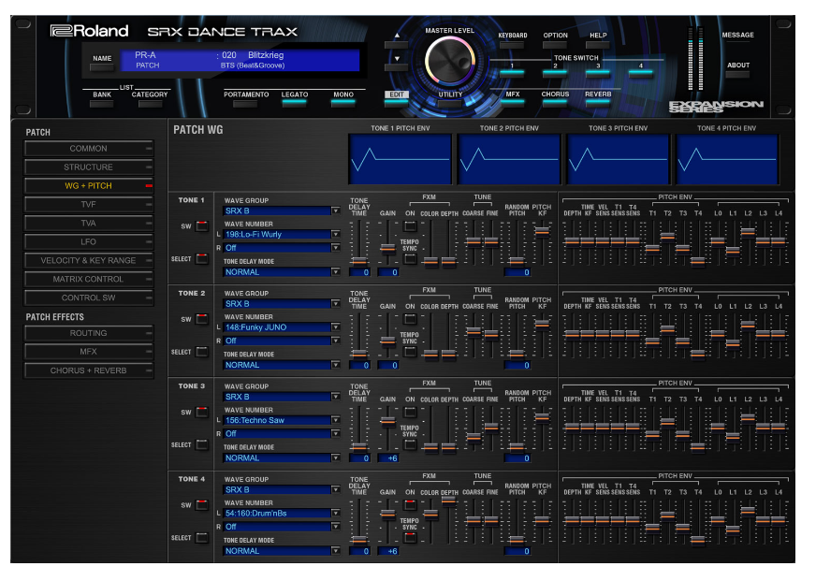Click the NAME button
The height and width of the screenshot is (581, 816).
coord(102,67)
